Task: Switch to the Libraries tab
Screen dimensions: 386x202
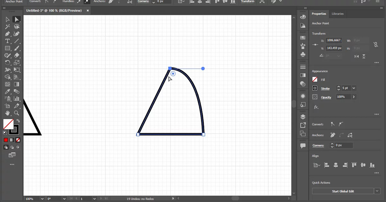Action: coord(337,14)
